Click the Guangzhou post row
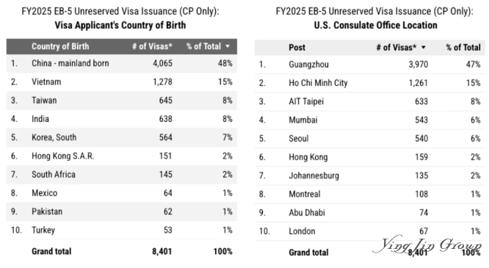Screen dimensions: 489x268 tap(370, 65)
